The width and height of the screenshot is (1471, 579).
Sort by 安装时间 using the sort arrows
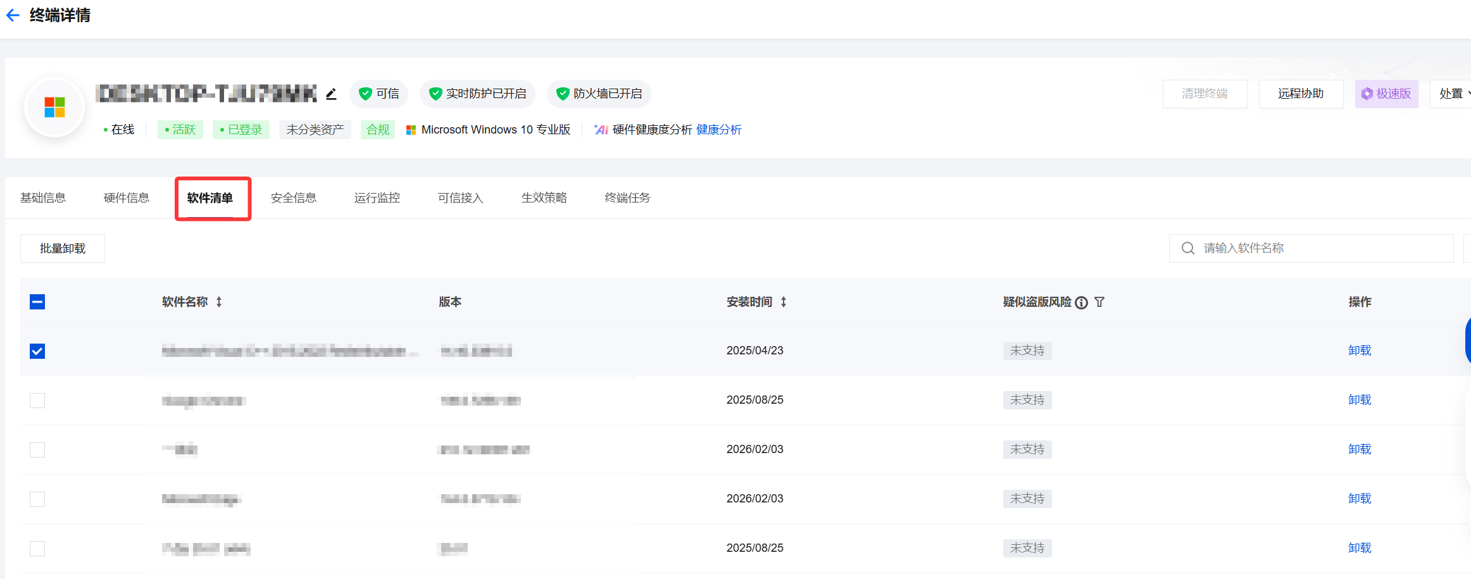pos(784,302)
